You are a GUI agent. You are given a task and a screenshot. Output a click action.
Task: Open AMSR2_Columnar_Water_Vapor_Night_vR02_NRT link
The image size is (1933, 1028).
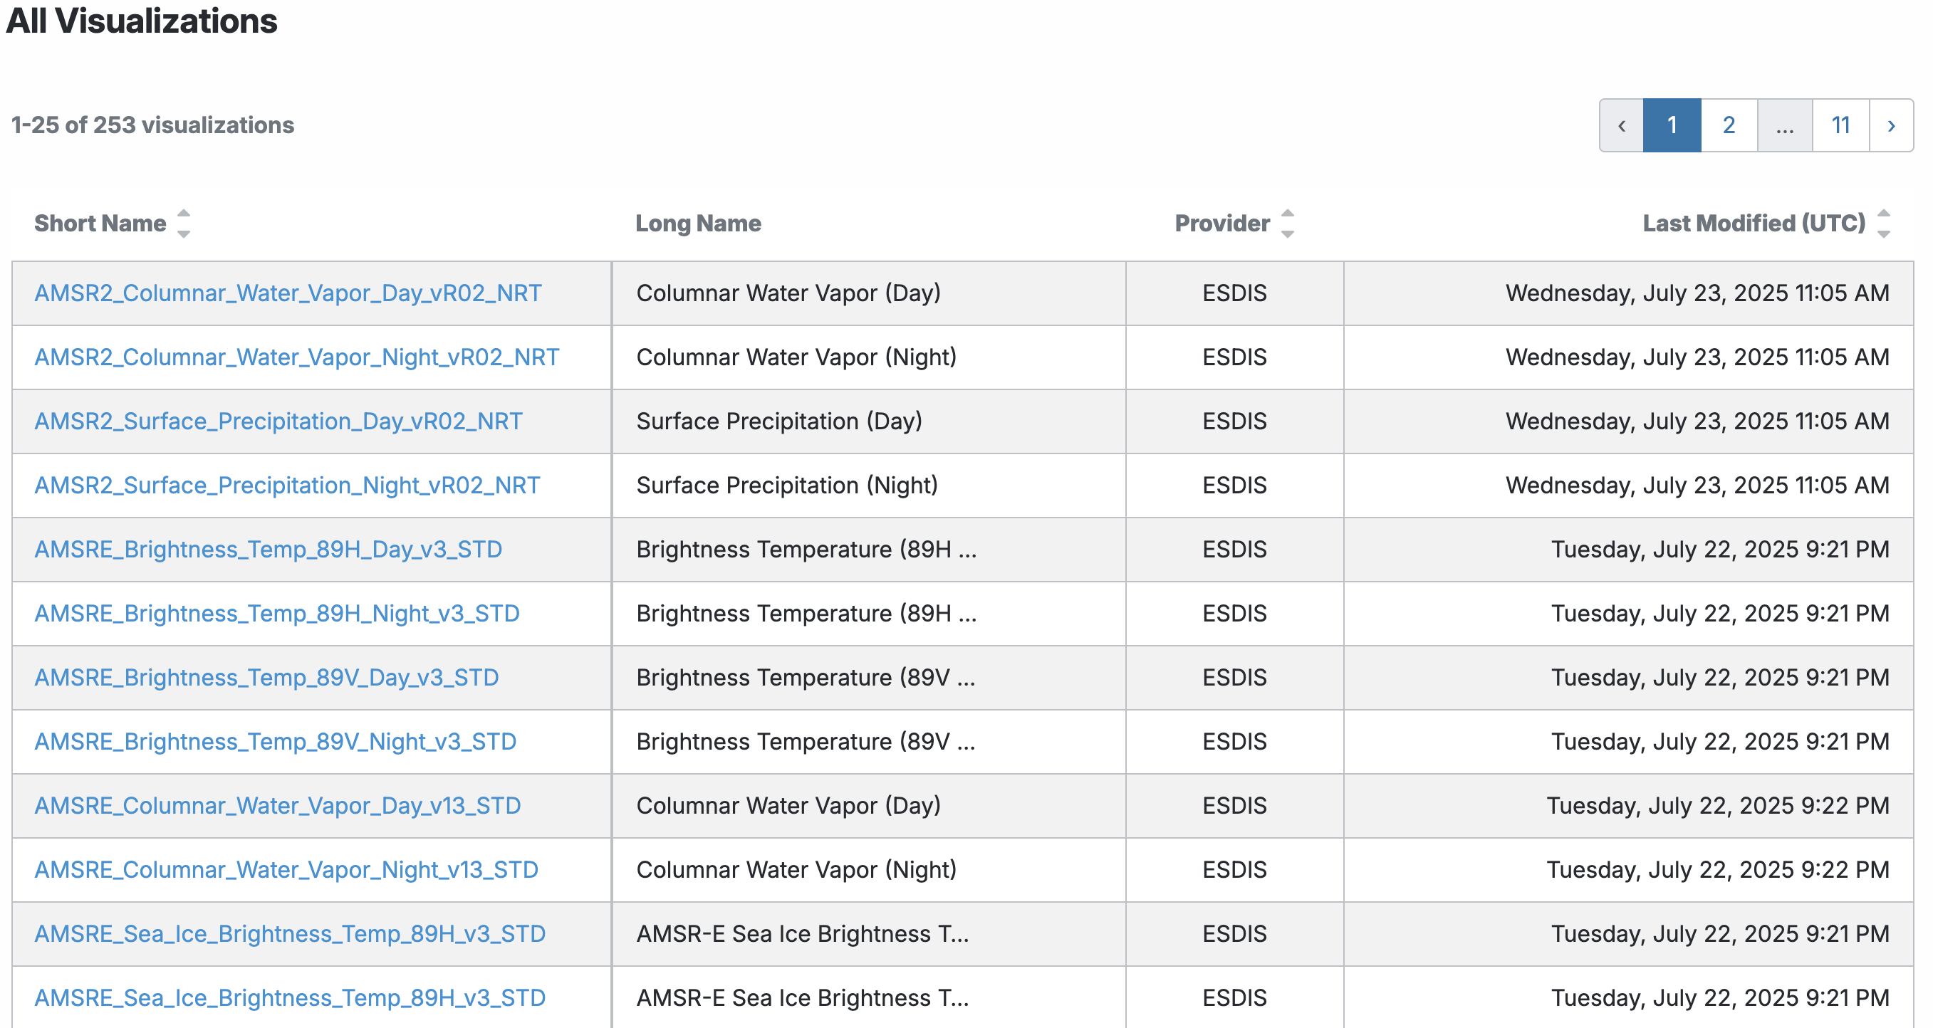coord(296,357)
